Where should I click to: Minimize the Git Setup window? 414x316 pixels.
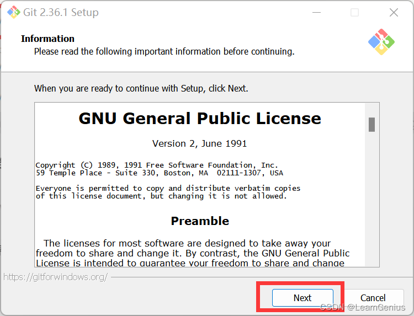pyautogui.click(x=316, y=12)
